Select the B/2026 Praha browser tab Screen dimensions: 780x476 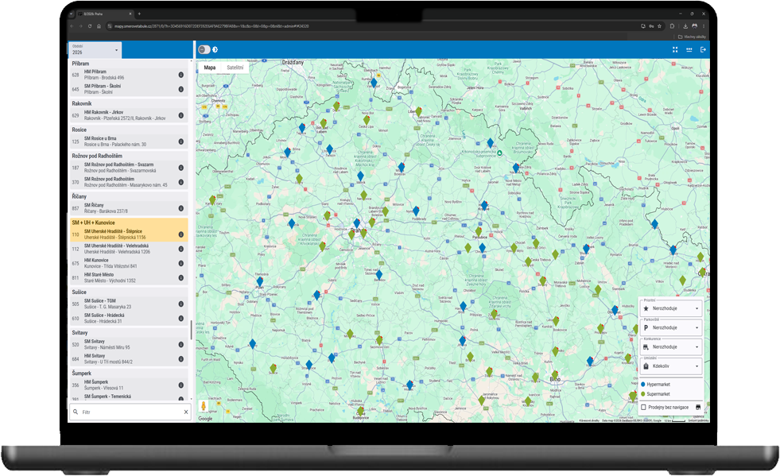coord(106,14)
